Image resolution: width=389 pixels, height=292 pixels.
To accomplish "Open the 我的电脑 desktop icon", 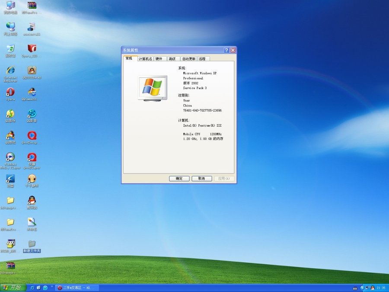I will [10, 6].
